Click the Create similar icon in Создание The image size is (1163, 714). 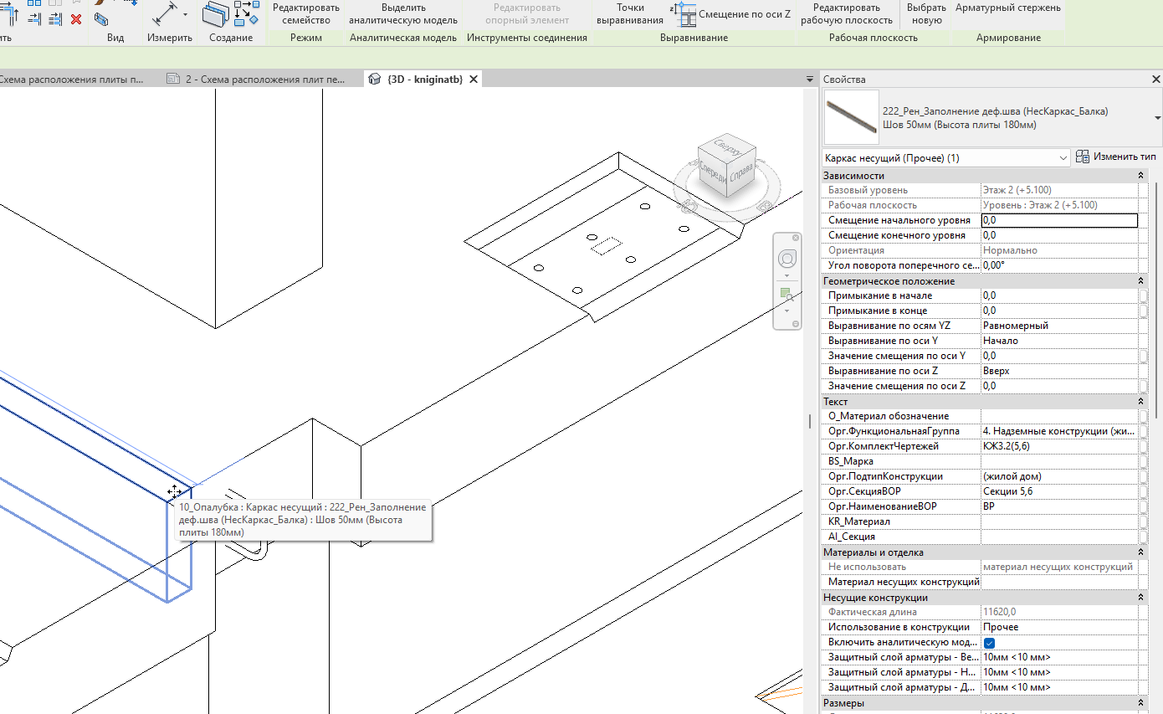pos(247,13)
